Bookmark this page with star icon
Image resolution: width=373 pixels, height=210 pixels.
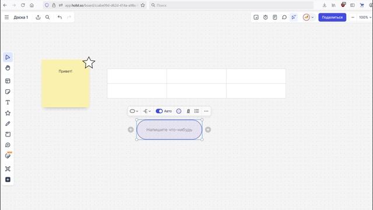143,5
